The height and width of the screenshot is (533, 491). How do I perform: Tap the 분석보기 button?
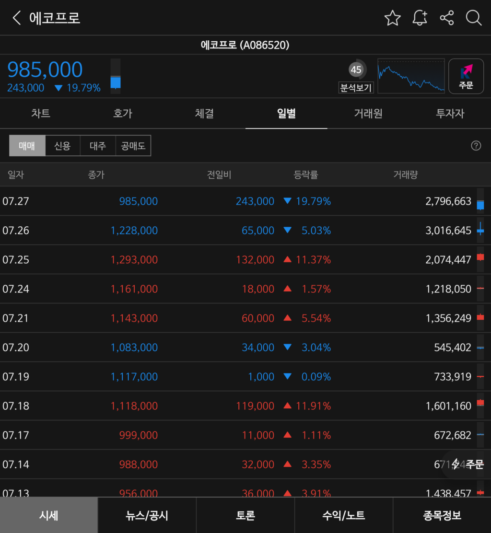356,88
